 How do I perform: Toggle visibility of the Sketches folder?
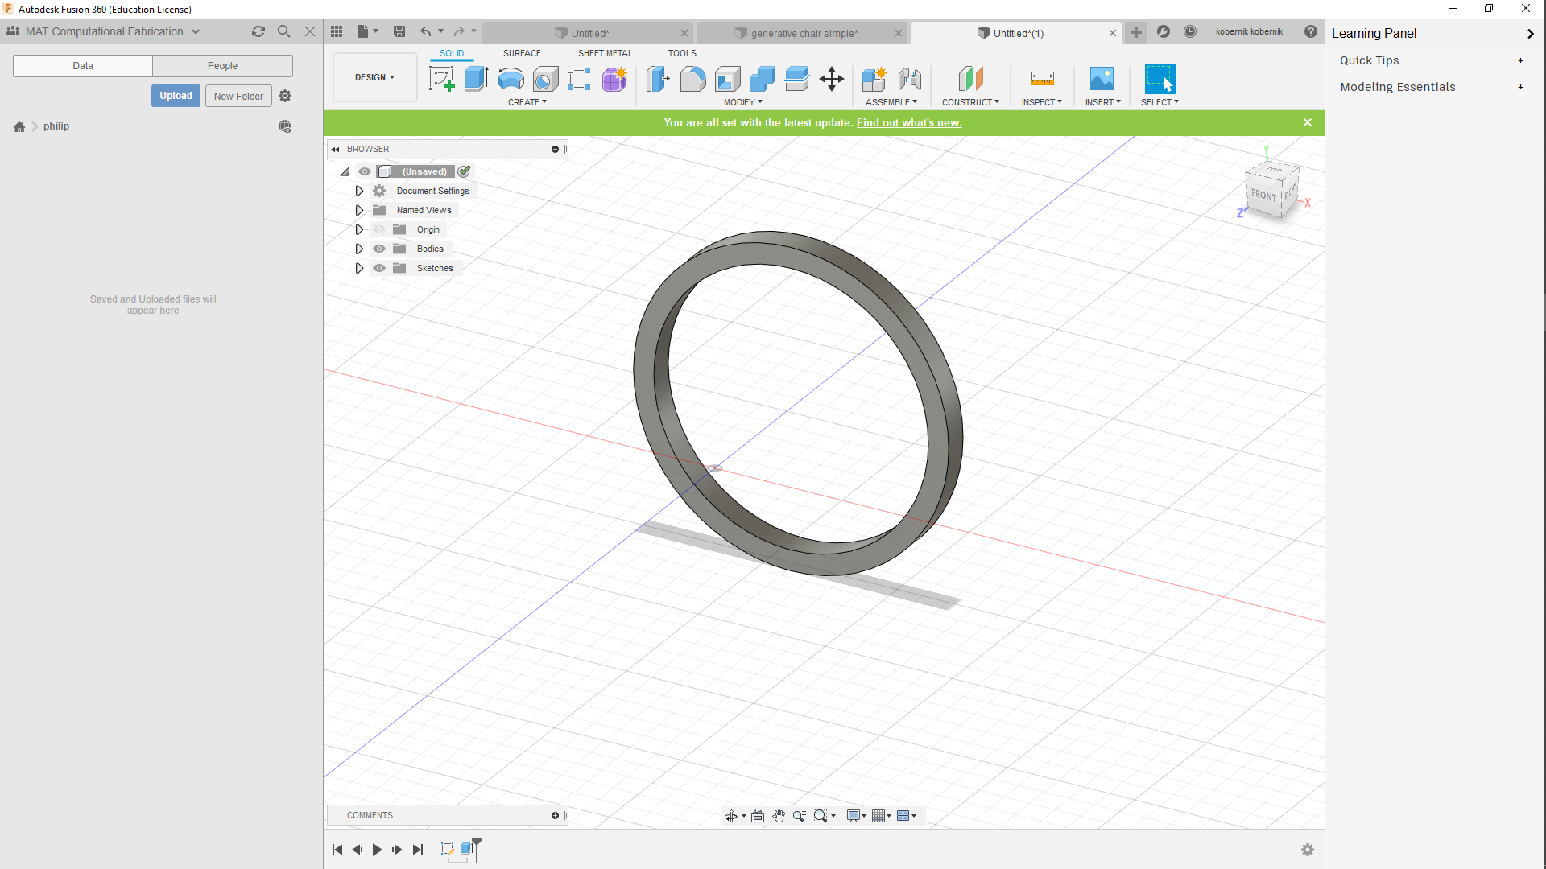378,268
